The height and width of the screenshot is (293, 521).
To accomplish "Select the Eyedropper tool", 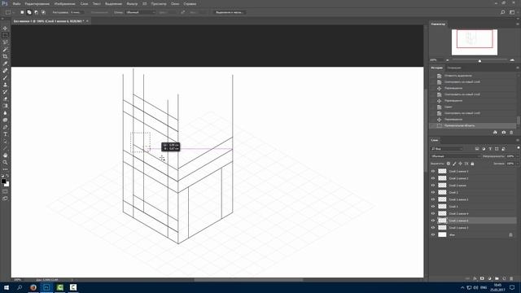I will [x=5, y=63].
